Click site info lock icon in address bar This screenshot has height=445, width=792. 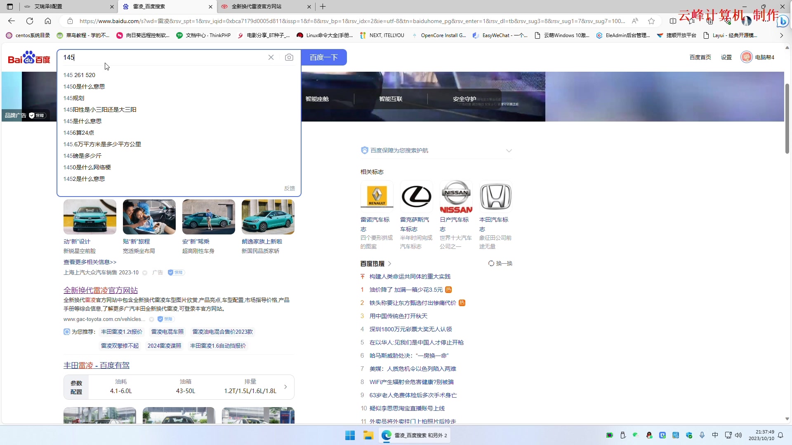point(70,21)
